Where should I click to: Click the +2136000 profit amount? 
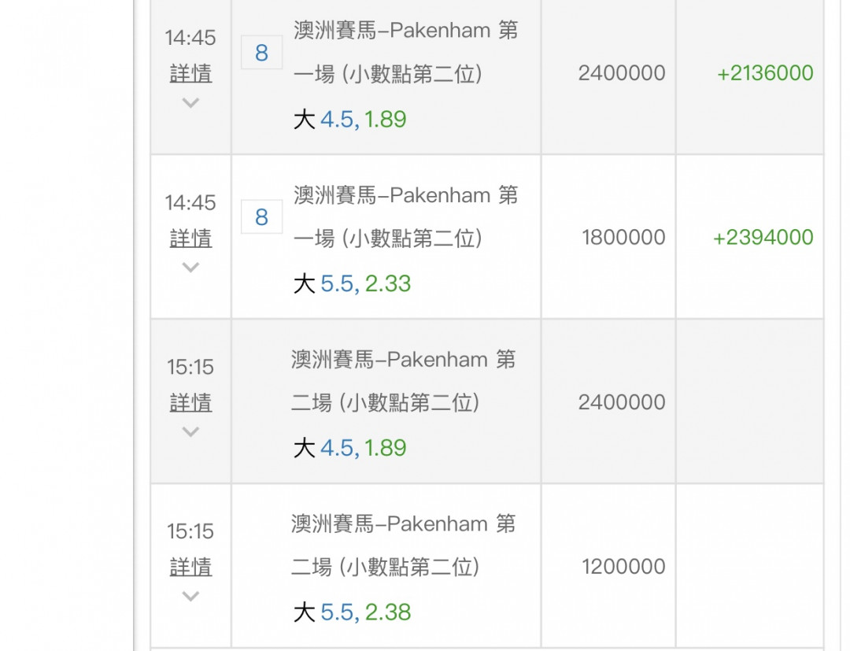764,73
